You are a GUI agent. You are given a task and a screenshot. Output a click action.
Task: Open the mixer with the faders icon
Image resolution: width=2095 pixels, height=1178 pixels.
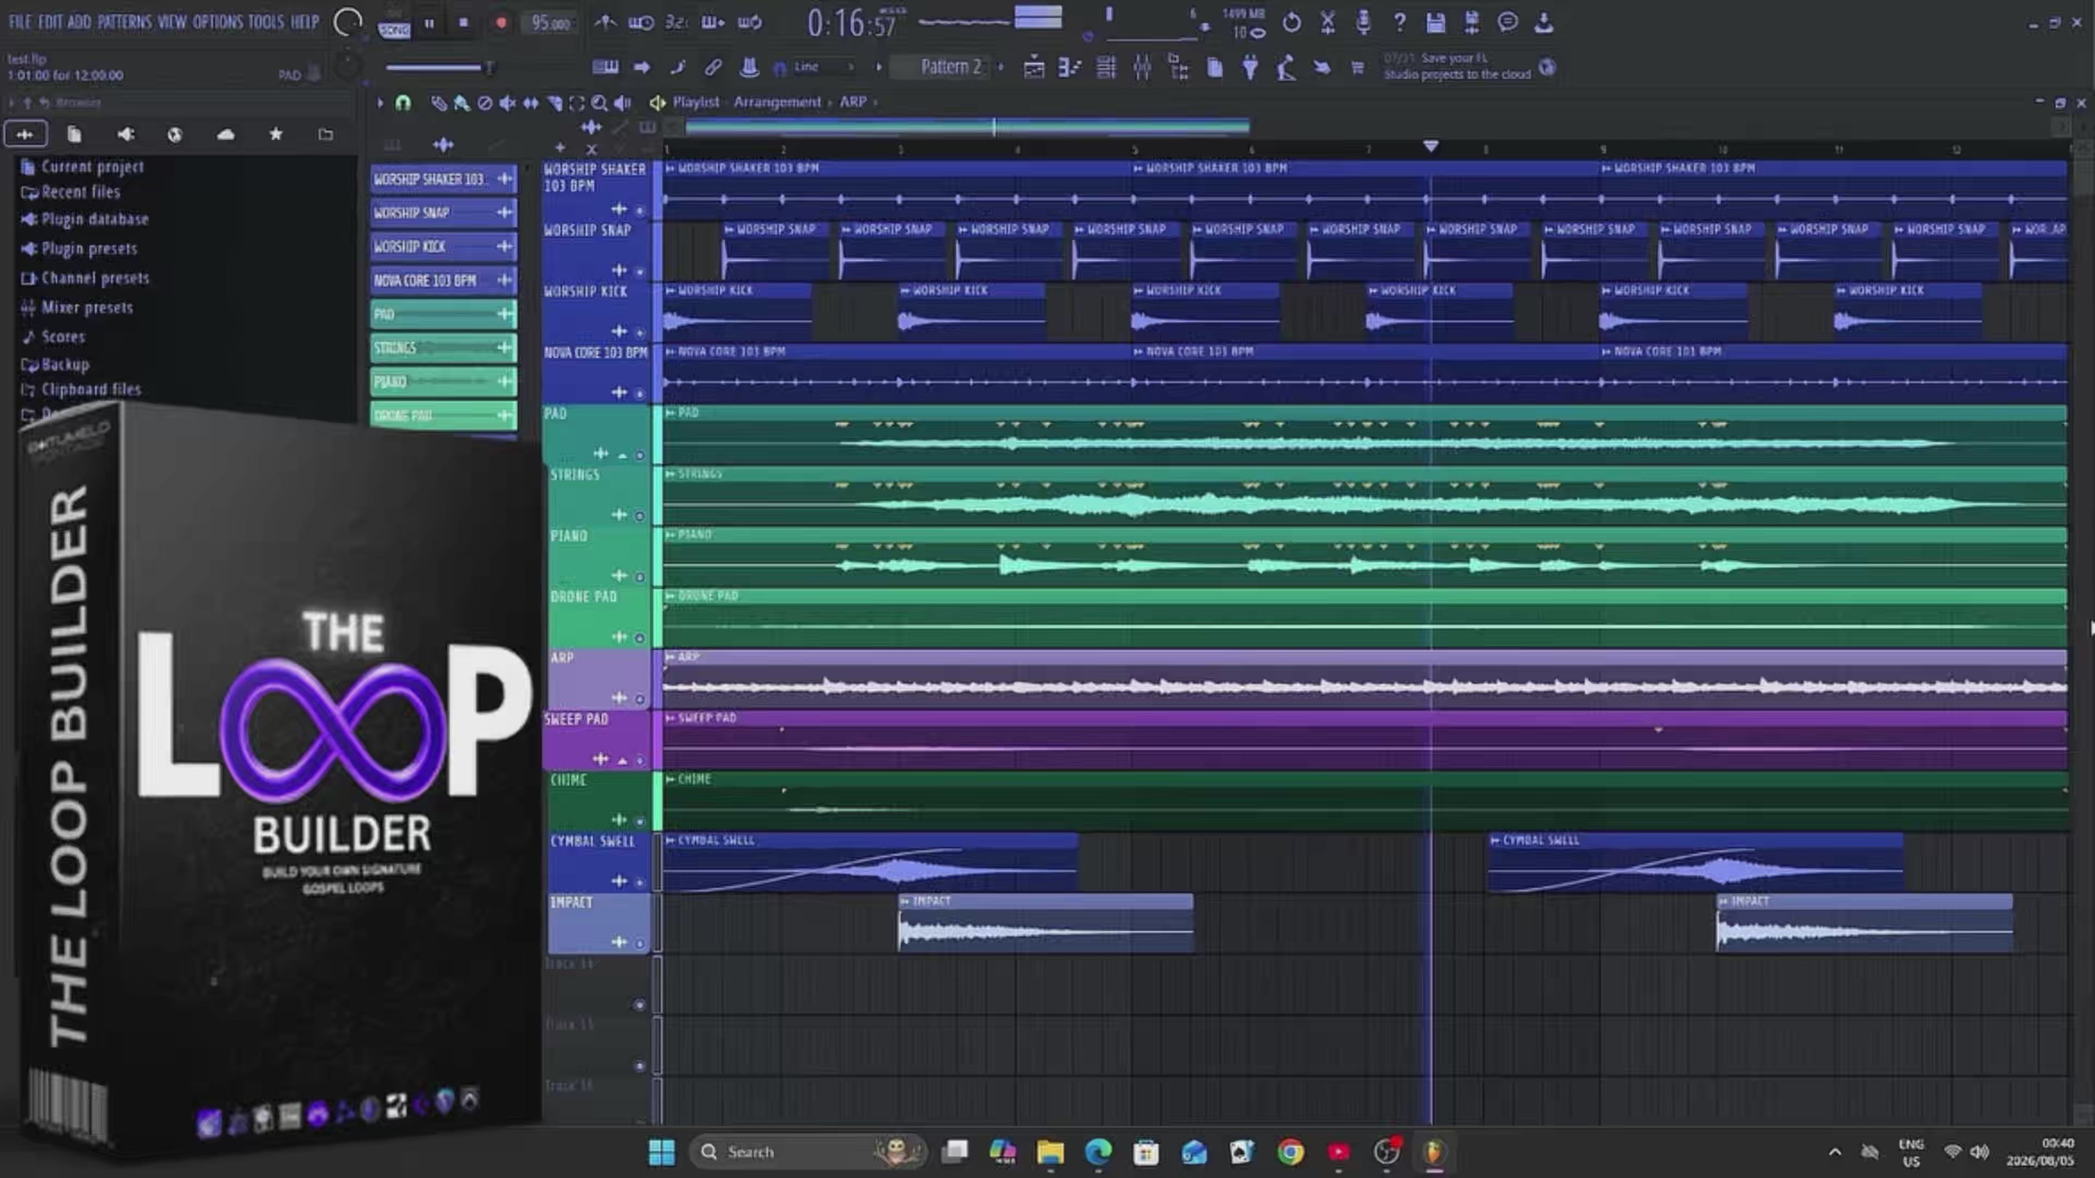pos(1142,68)
